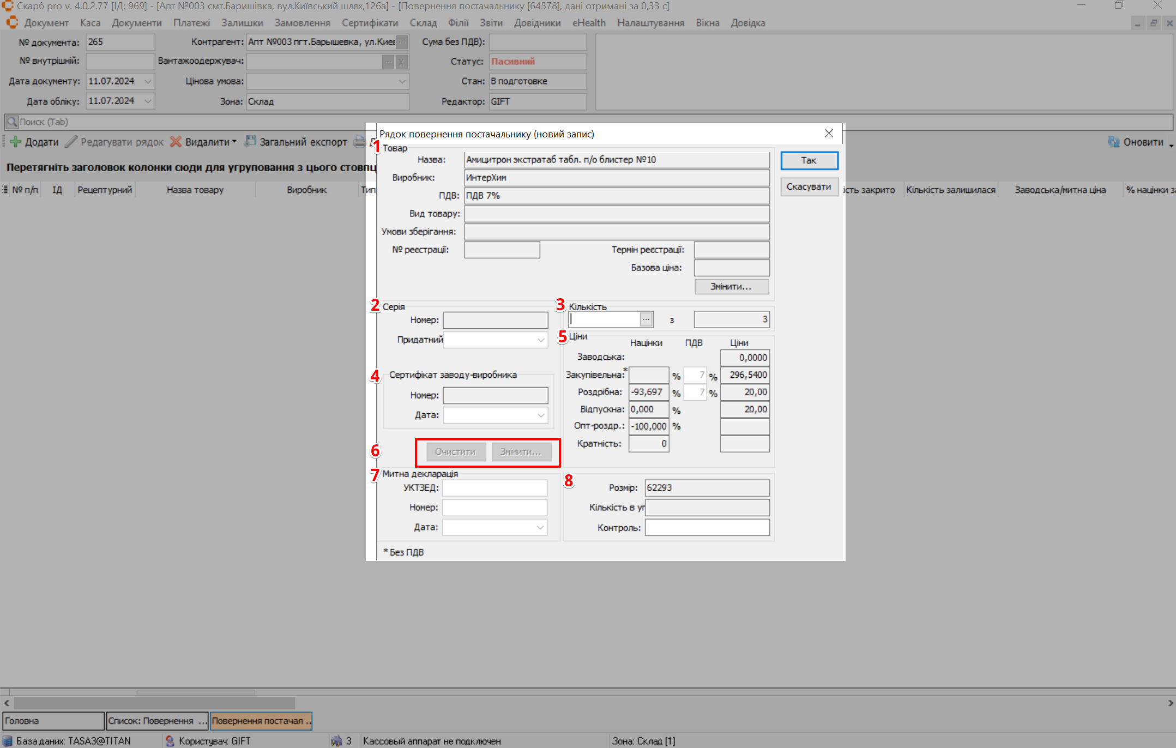Expand the Придатний date dropdown
Image resolution: width=1176 pixels, height=748 pixels.
click(x=540, y=340)
